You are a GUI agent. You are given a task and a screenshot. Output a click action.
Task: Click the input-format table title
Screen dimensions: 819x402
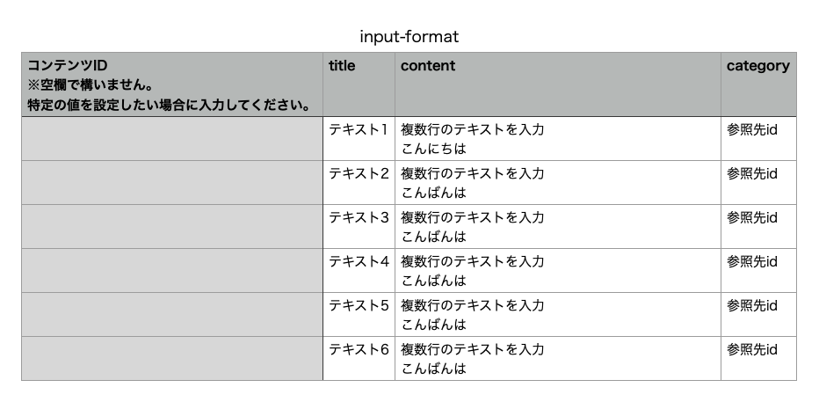pyautogui.click(x=409, y=37)
